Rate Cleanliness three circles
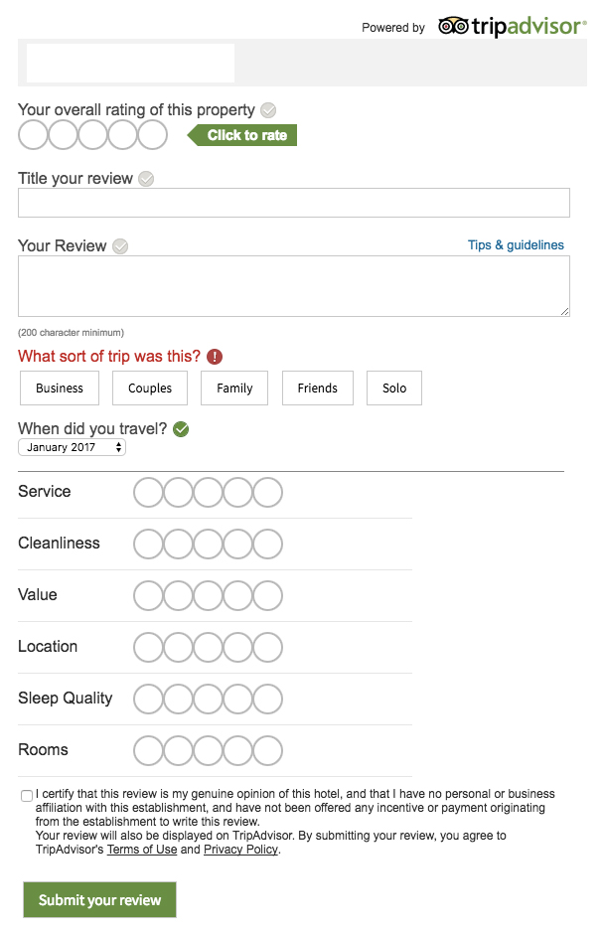604x936 pixels. pos(208,544)
